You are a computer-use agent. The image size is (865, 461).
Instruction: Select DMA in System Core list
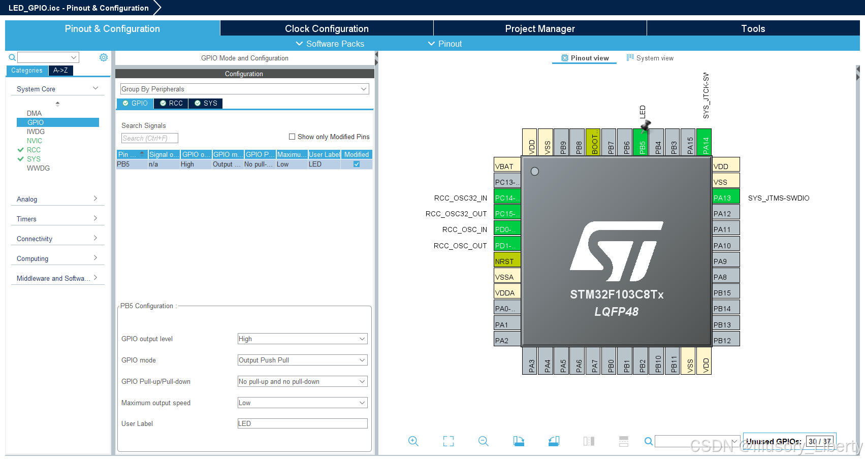pyautogui.click(x=35, y=113)
